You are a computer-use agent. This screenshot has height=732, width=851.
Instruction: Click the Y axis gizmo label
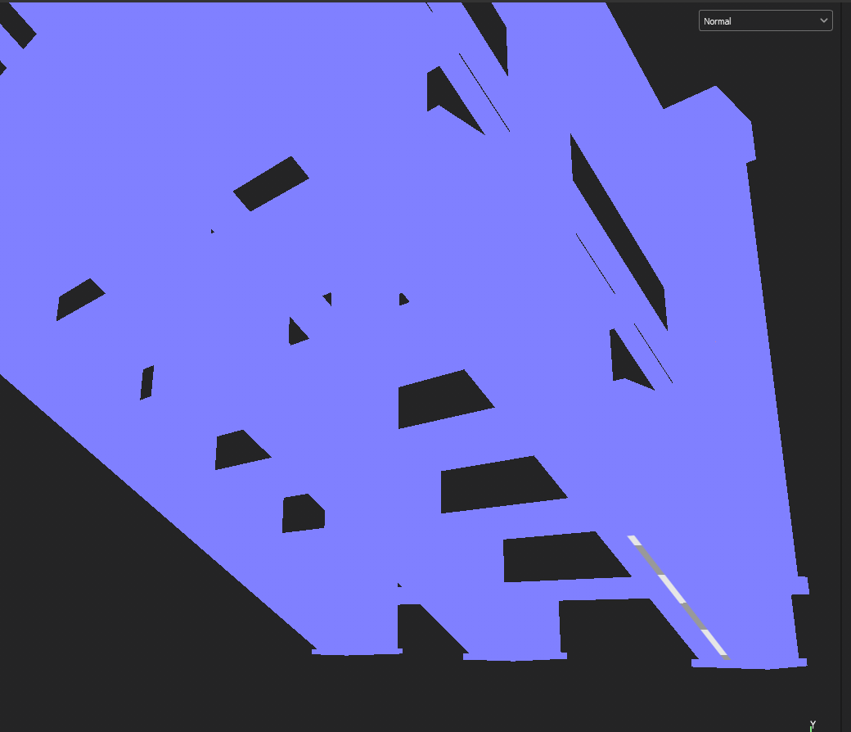813,723
